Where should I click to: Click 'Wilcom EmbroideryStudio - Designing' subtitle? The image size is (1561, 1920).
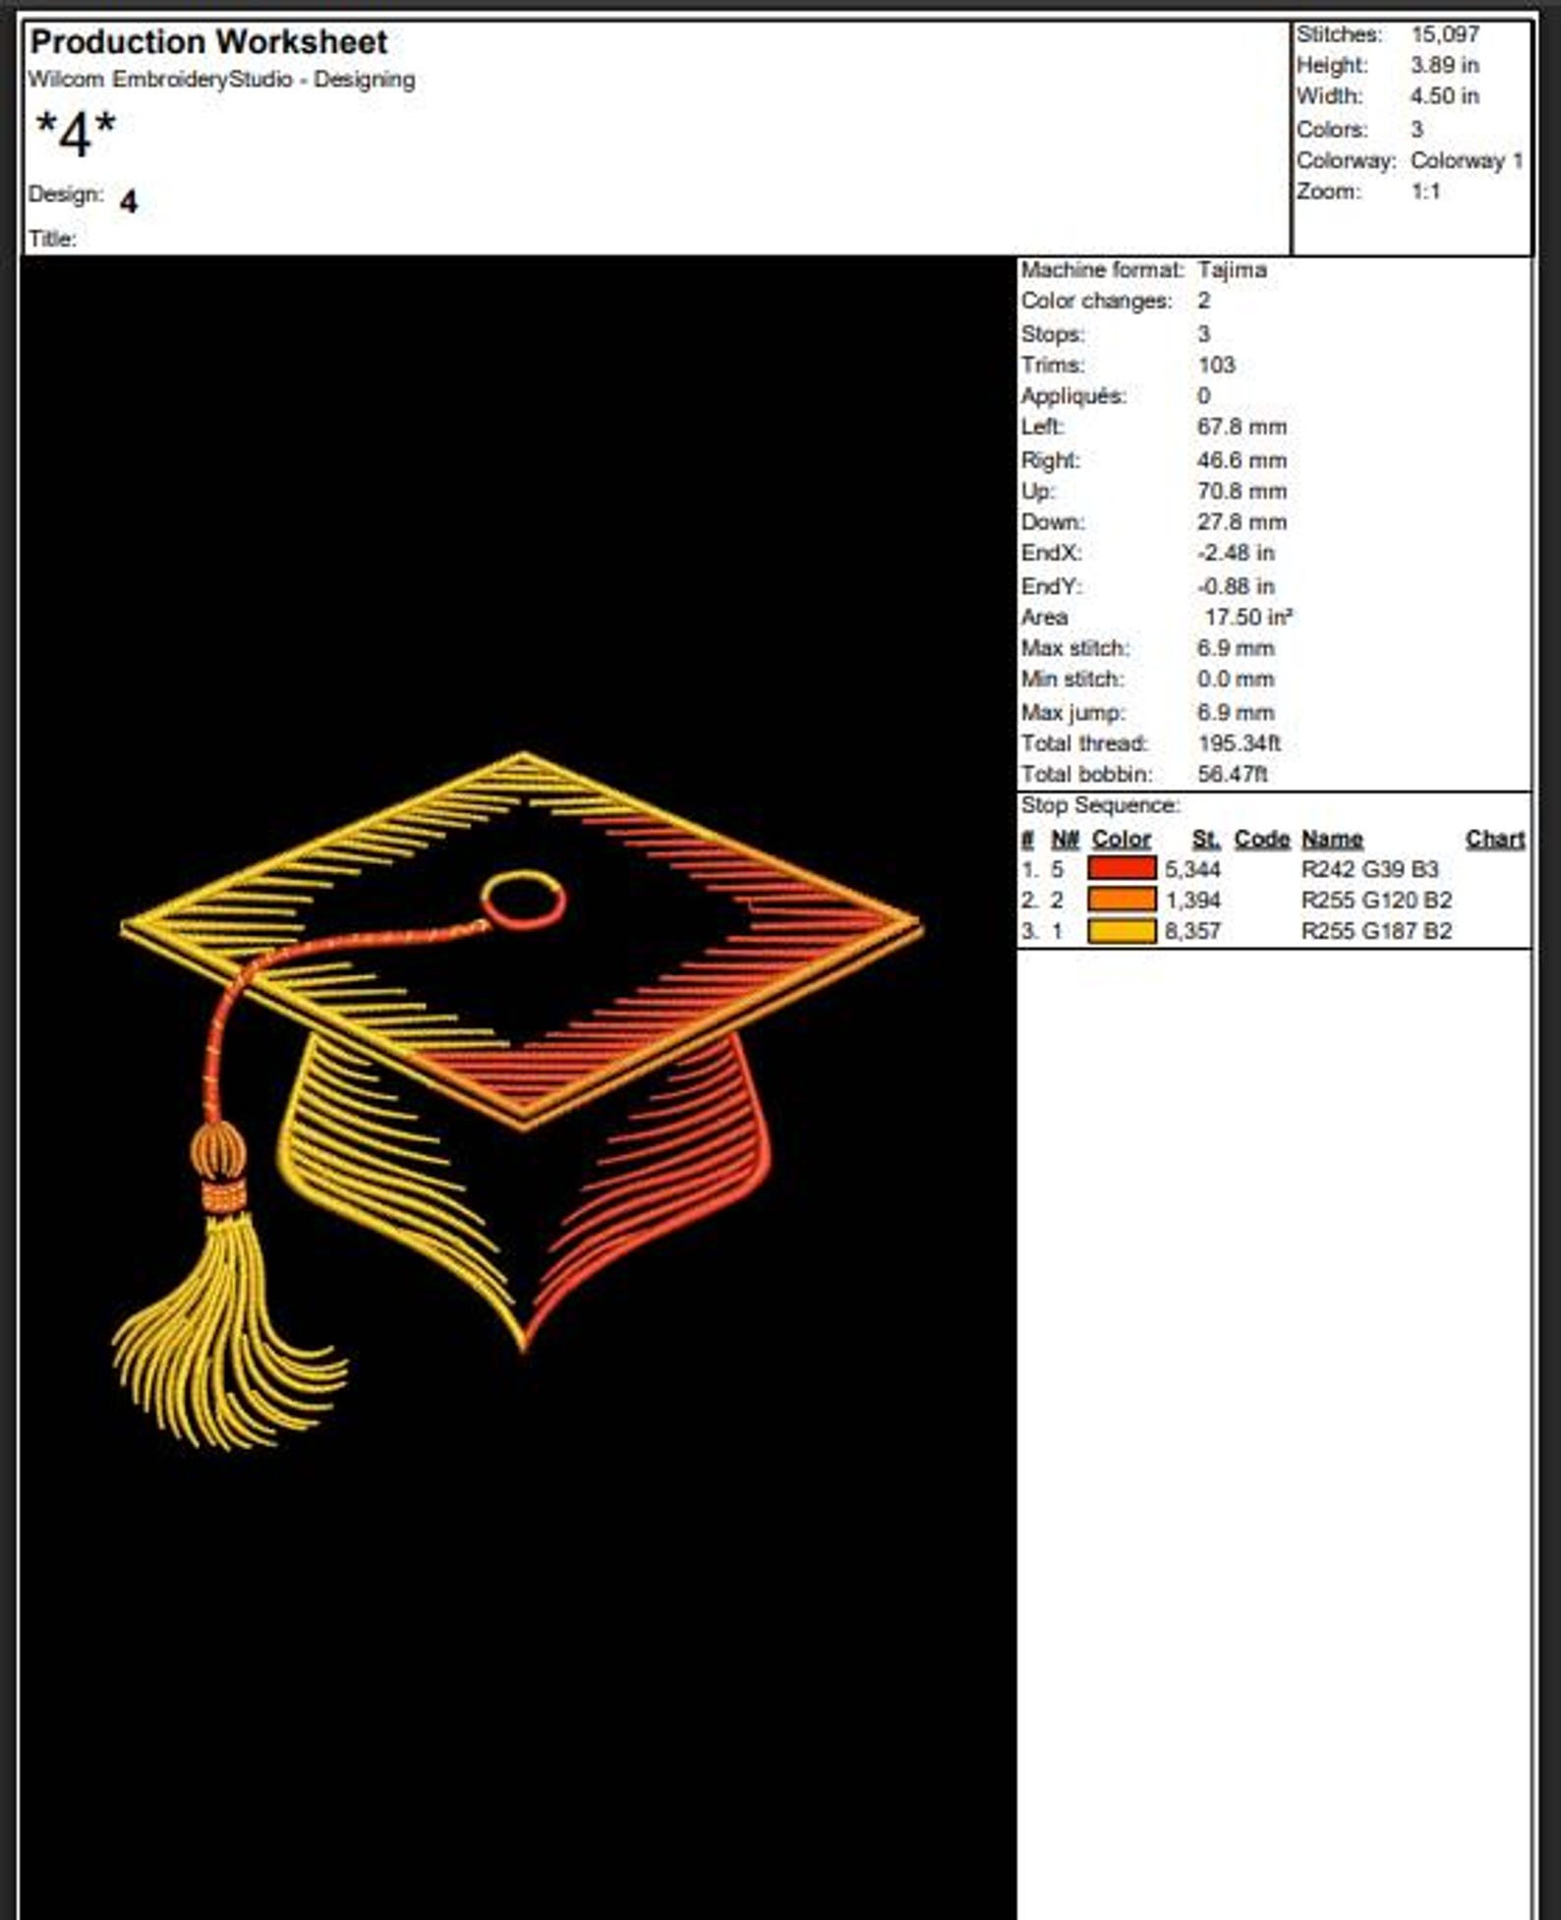(221, 80)
